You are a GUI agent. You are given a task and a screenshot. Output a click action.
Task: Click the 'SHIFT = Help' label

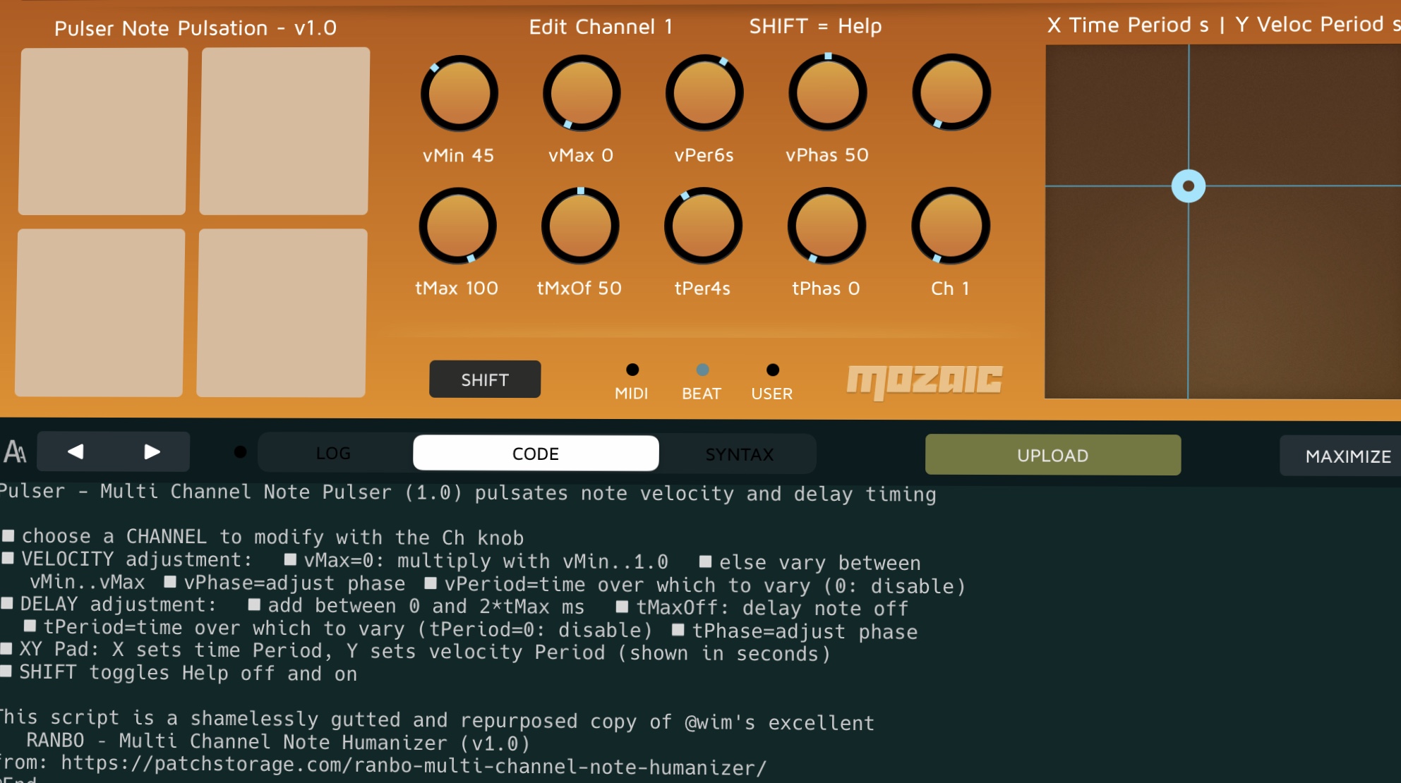815,26
